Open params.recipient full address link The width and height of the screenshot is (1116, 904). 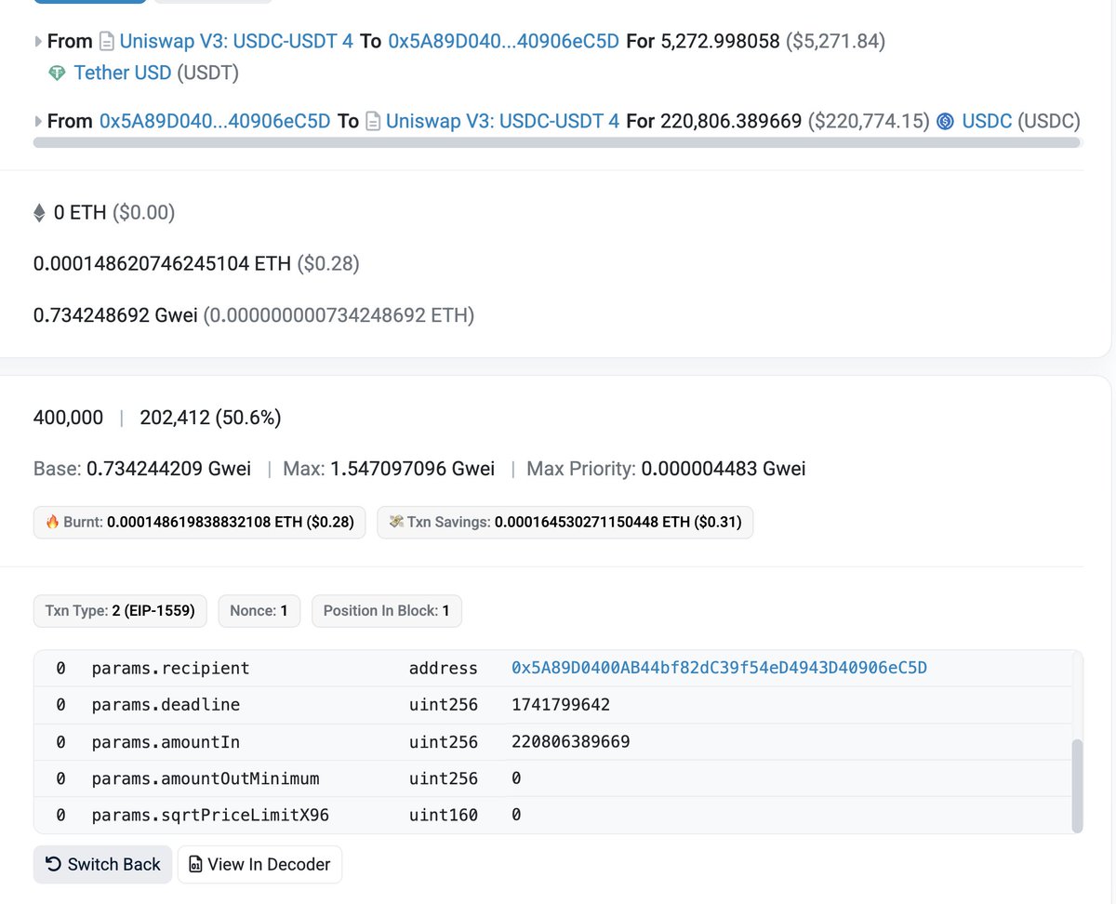click(719, 668)
